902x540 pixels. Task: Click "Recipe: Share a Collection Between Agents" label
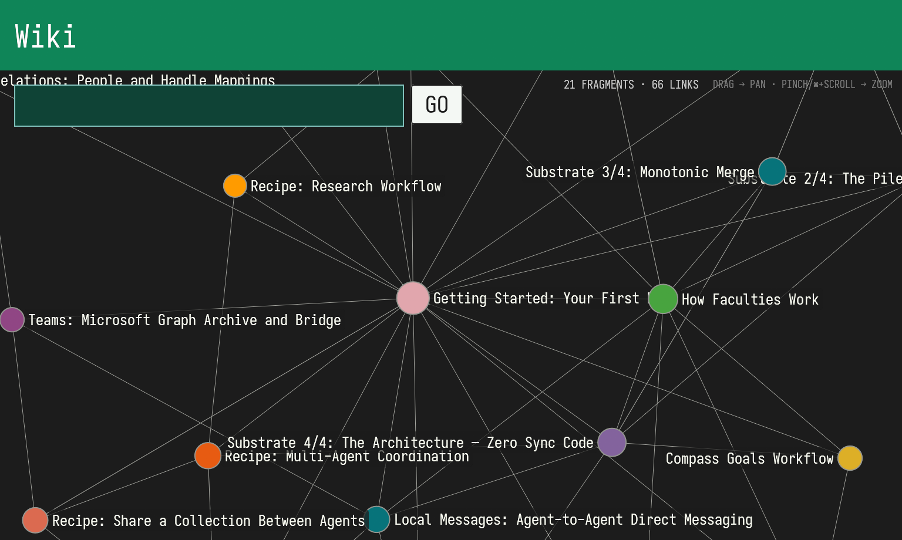pyautogui.click(x=208, y=521)
